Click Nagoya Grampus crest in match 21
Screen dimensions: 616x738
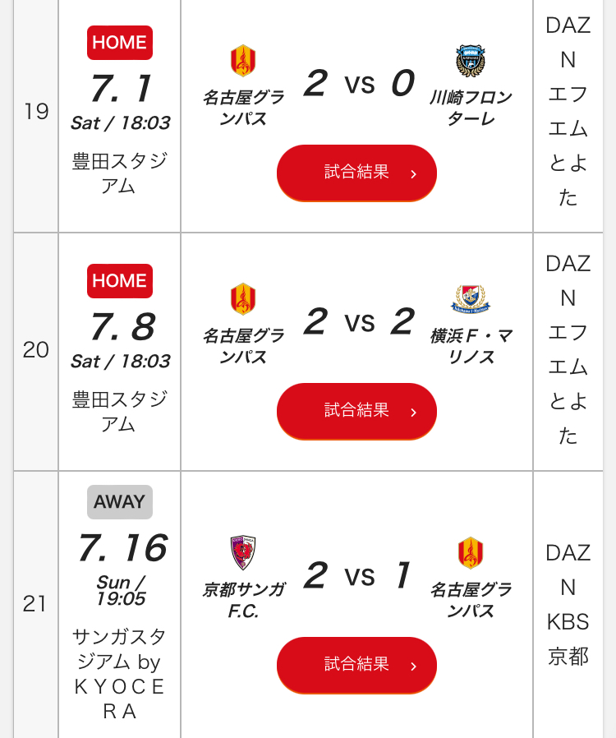(471, 552)
